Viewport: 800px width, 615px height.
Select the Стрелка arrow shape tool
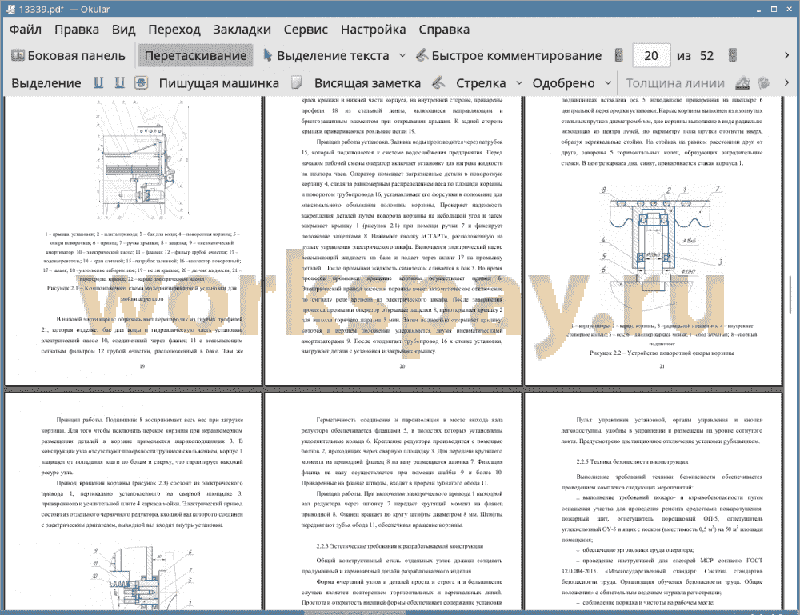click(x=481, y=83)
